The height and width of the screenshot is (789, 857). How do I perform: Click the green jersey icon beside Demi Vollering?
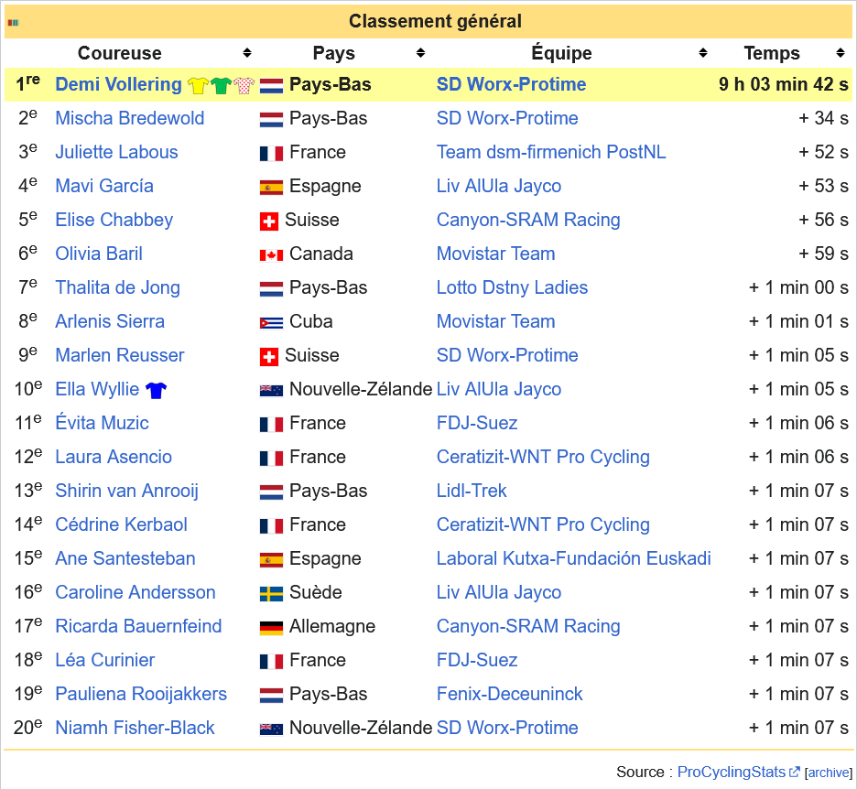tap(221, 85)
